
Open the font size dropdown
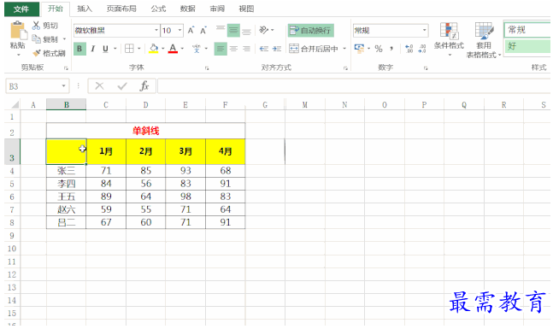[179, 30]
